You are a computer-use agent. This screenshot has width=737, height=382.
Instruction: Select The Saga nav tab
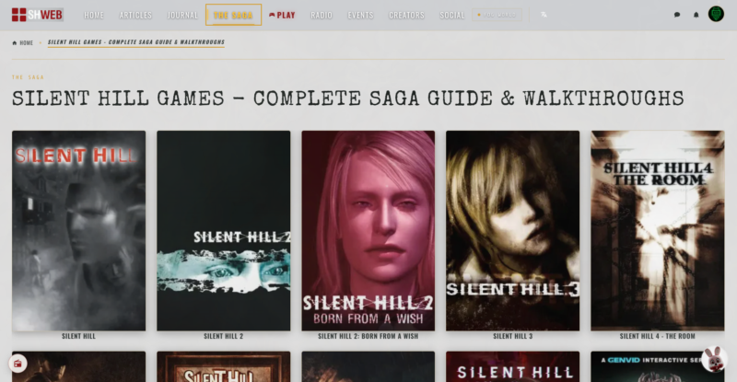click(233, 15)
